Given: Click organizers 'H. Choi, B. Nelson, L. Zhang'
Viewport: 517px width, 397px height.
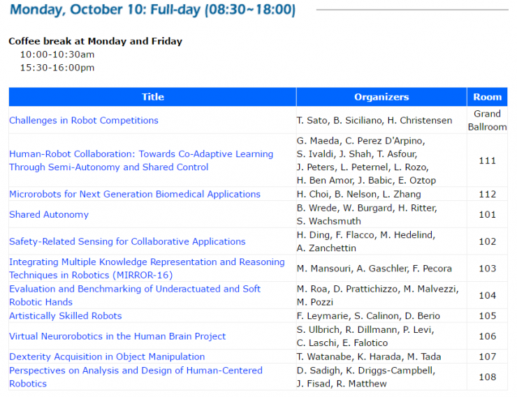Looking at the screenshot, I should [358, 194].
